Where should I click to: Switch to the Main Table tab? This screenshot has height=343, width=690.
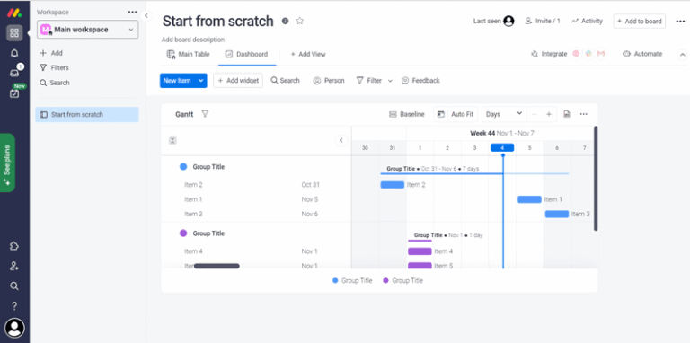pos(189,54)
